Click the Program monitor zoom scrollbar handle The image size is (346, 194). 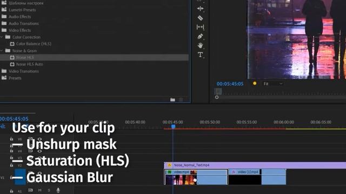click(x=217, y=97)
